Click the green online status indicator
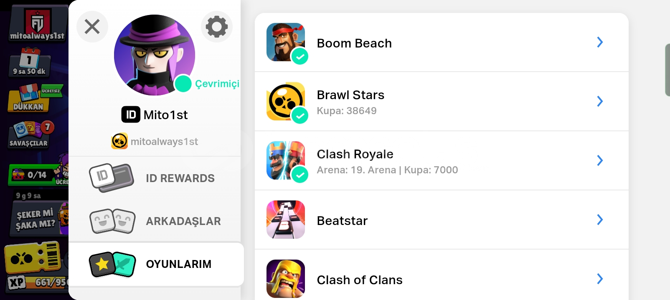Viewport: 670px width, 300px height. click(x=183, y=84)
